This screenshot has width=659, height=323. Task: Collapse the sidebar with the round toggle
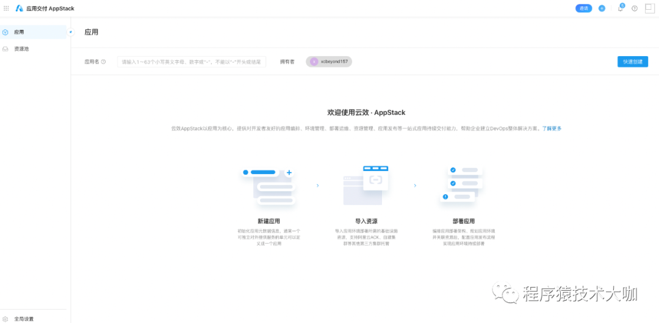point(71,32)
